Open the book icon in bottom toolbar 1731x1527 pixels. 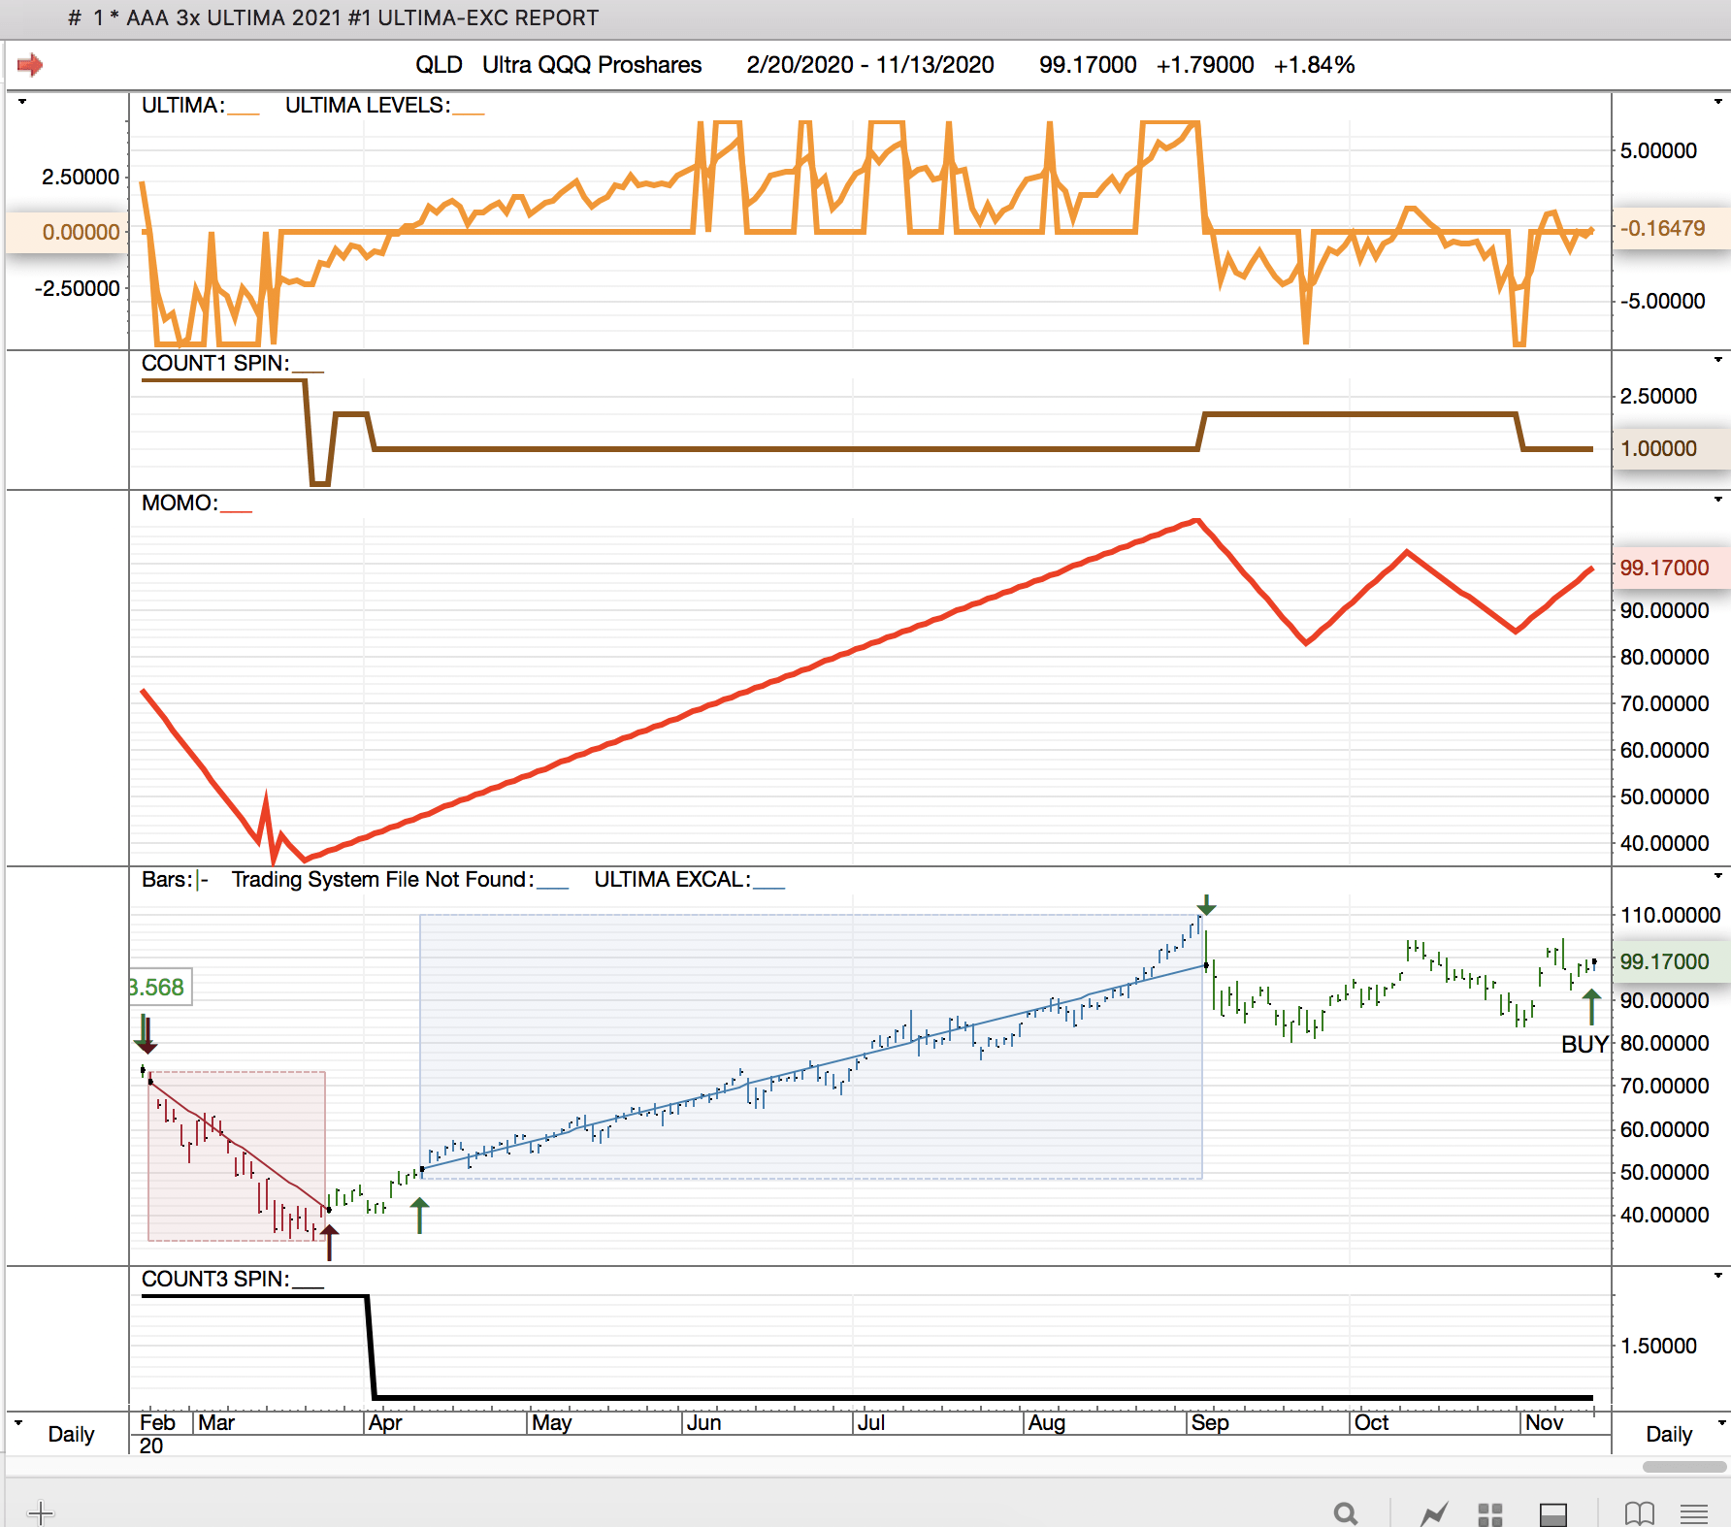(1639, 1512)
